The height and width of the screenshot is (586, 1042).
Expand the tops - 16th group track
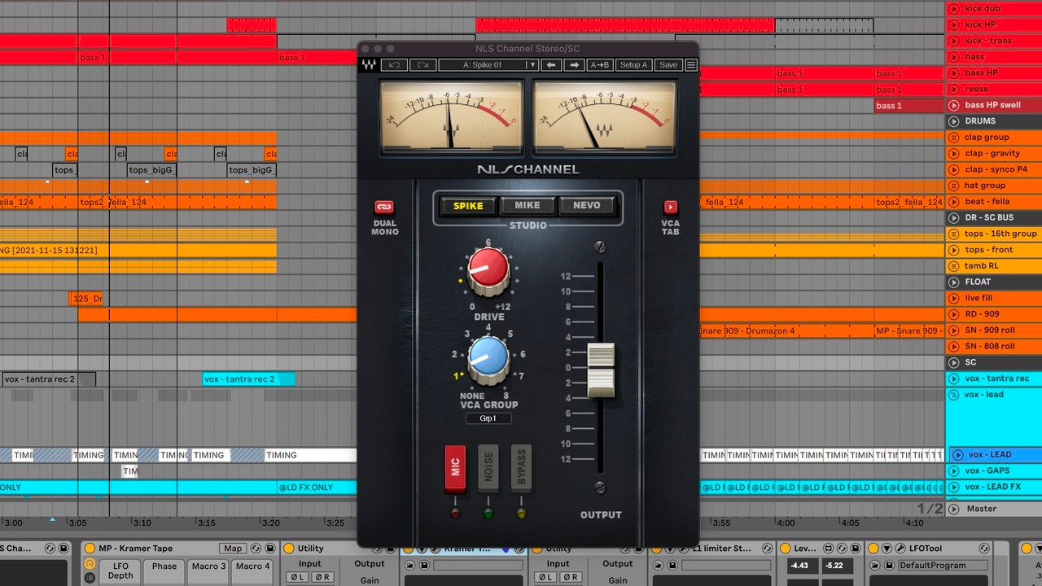click(x=953, y=234)
